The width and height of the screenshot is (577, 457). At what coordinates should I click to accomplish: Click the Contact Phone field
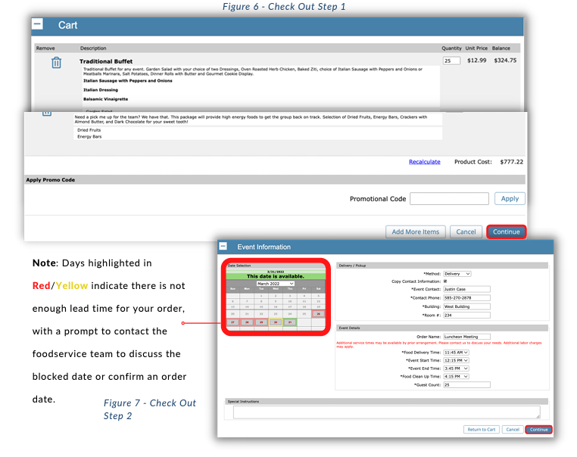[466, 298]
